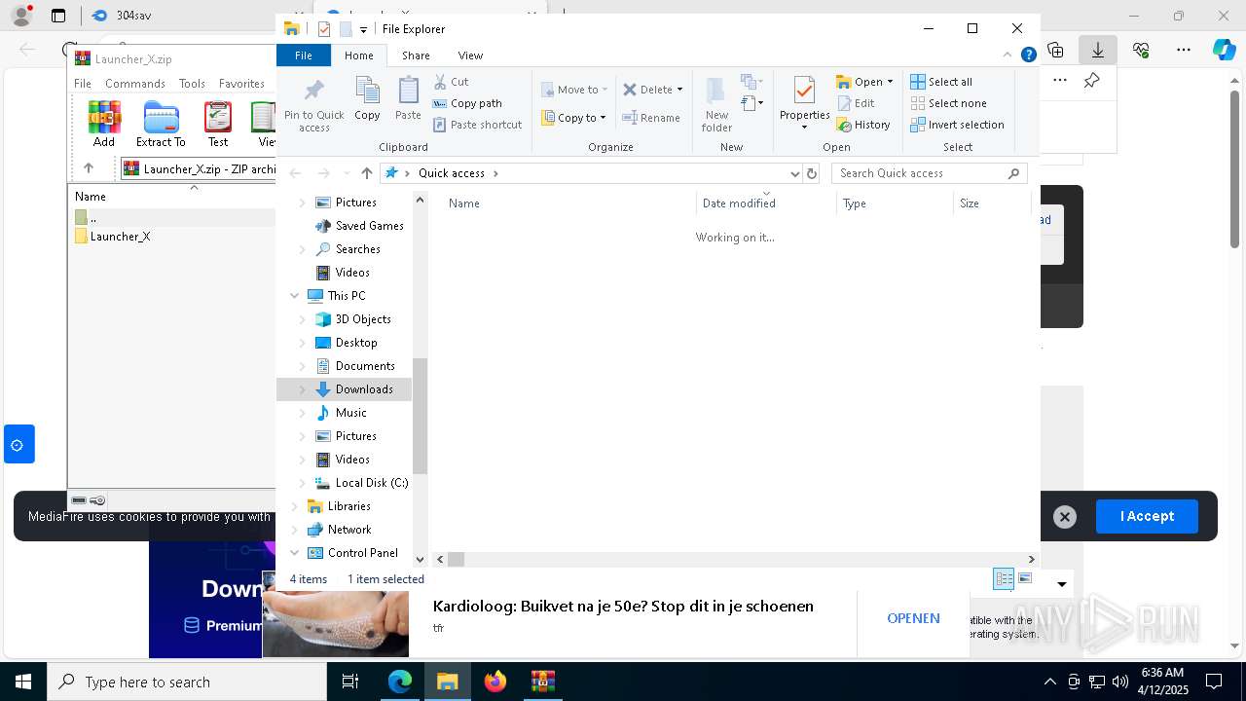Expand address bar history dropdown

[794, 173]
